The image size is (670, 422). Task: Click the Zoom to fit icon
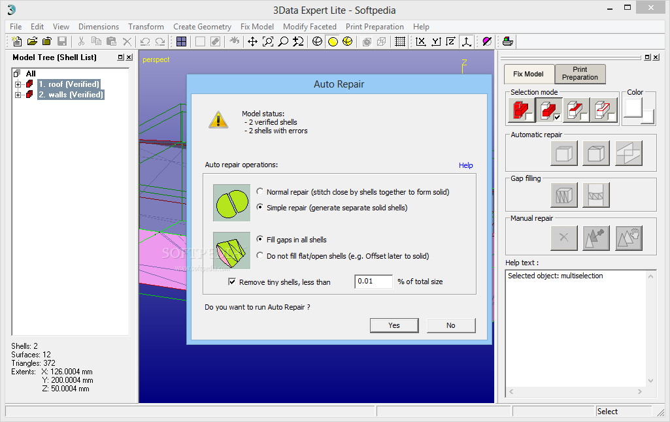(x=268, y=41)
